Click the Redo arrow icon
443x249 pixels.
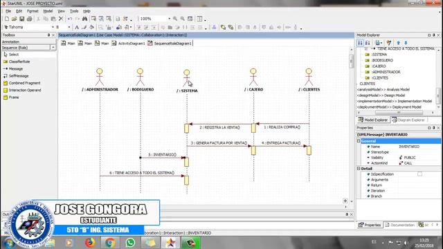pyautogui.click(x=77, y=19)
